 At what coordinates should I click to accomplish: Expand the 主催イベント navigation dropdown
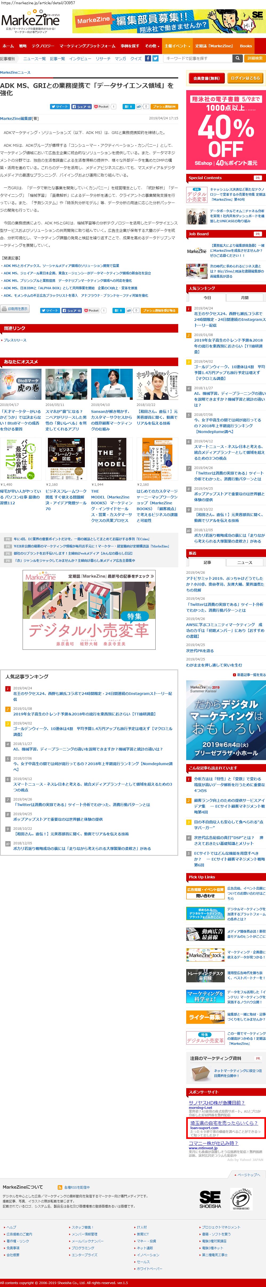[177, 46]
